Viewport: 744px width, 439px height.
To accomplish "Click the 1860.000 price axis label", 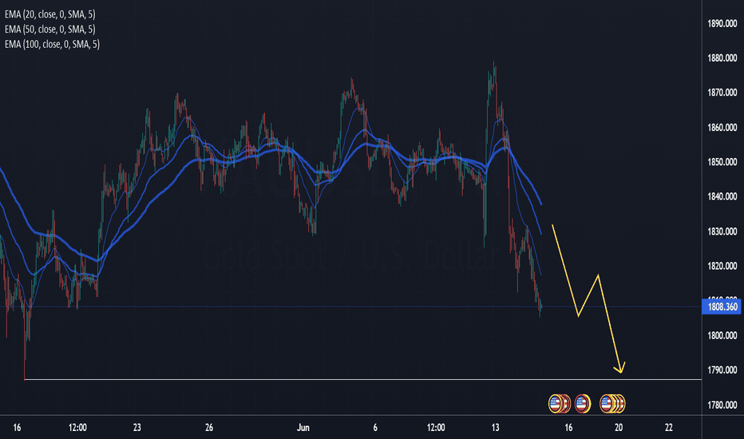I will pyautogui.click(x=722, y=127).
